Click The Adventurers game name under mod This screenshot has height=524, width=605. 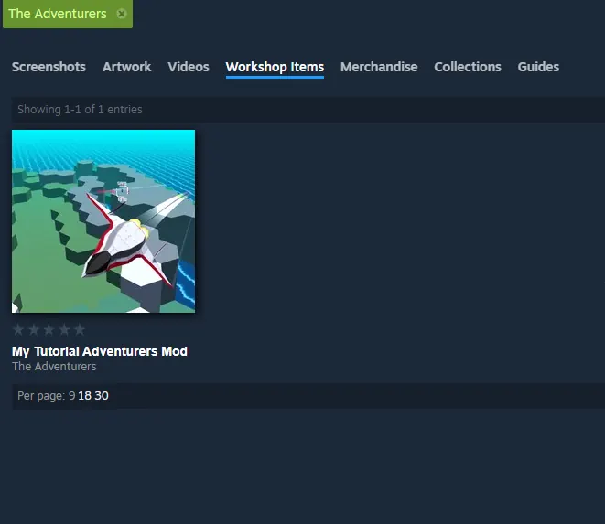click(54, 367)
